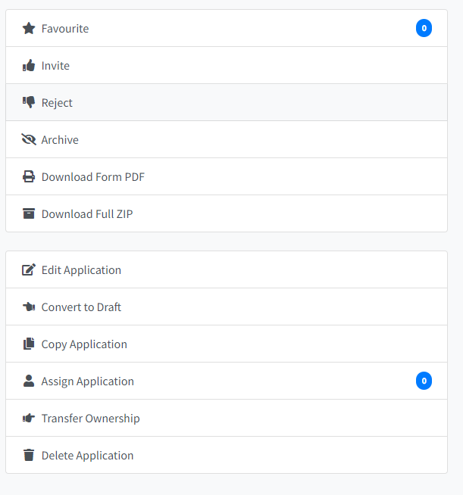Click the Assign Application count badge
The image size is (463, 495).
click(x=424, y=381)
